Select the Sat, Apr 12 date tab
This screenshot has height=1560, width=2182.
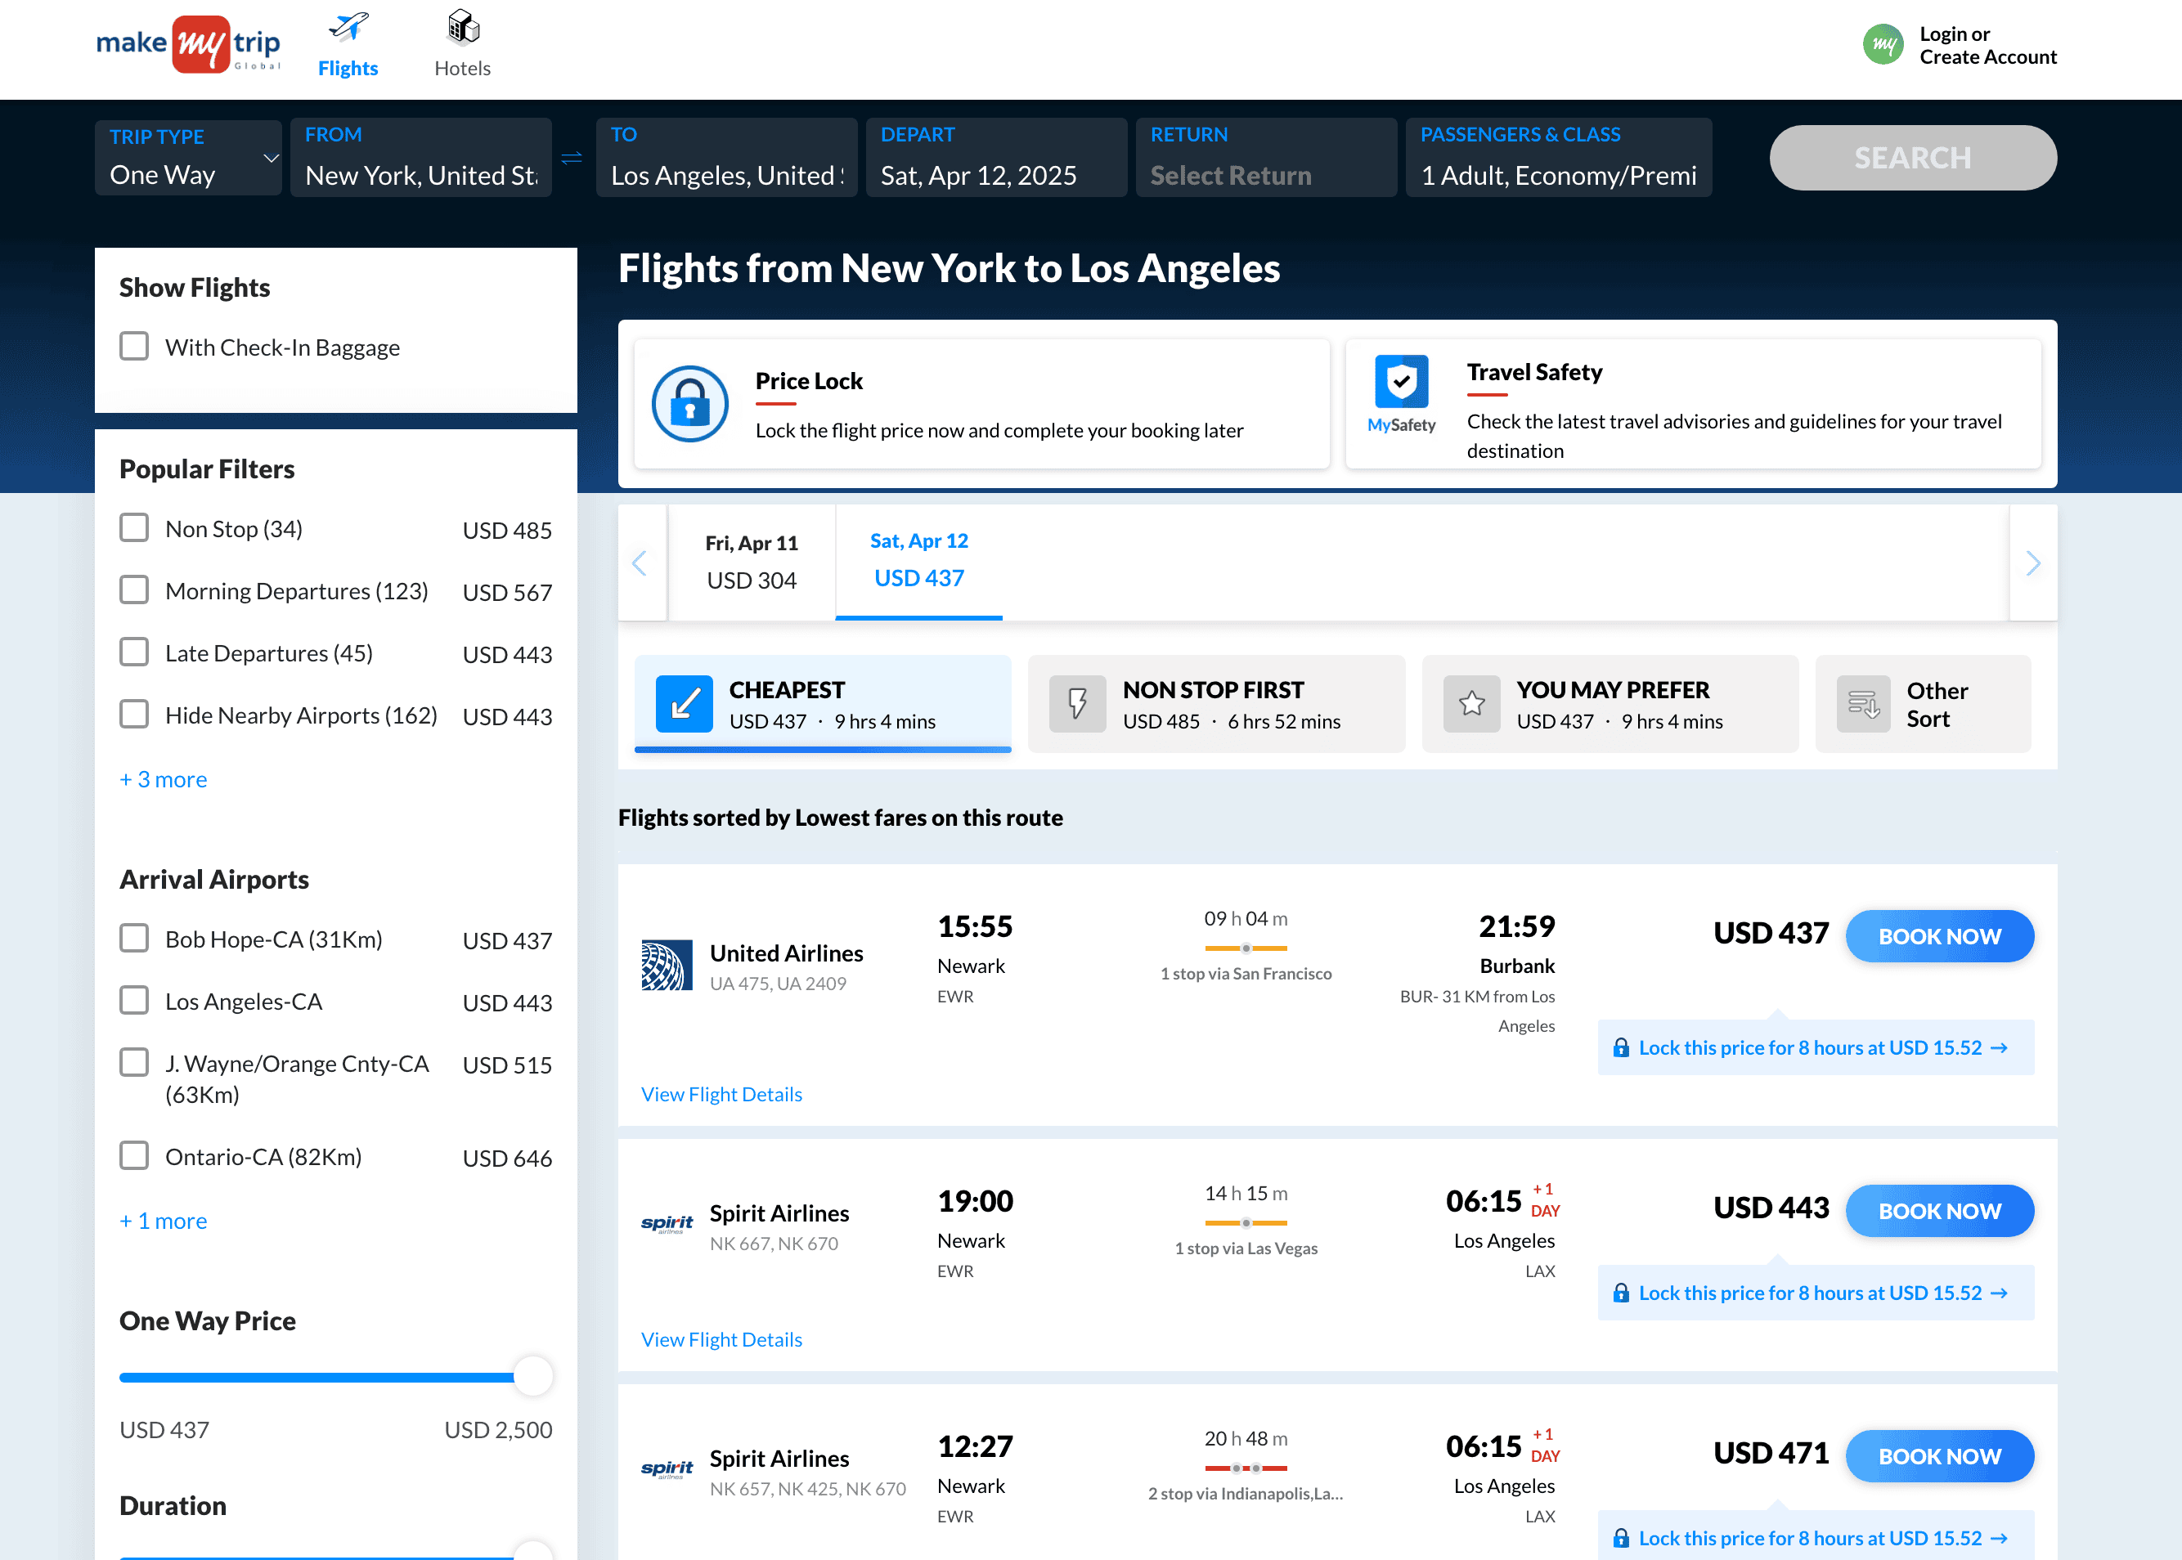[x=919, y=563]
